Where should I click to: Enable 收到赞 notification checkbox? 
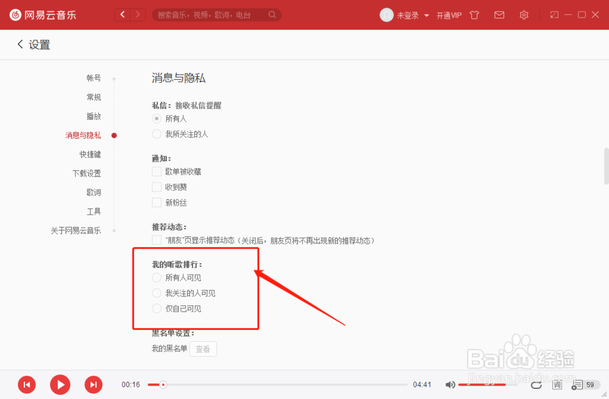click(157, 187)
